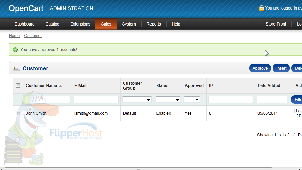Click the jsmith@gmail.com cell
Image resolution: width=302 pixels, height=170 pixels.
(x=91, y=113)
